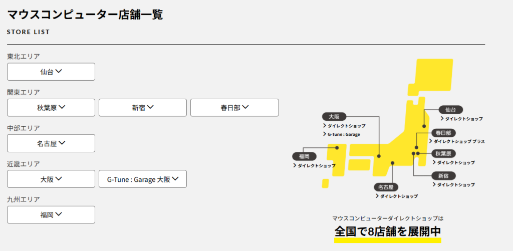513x251 pixels.
Task: Open ダイレクトショップ link under 名古屋 map label
Action: pos(397,196)
